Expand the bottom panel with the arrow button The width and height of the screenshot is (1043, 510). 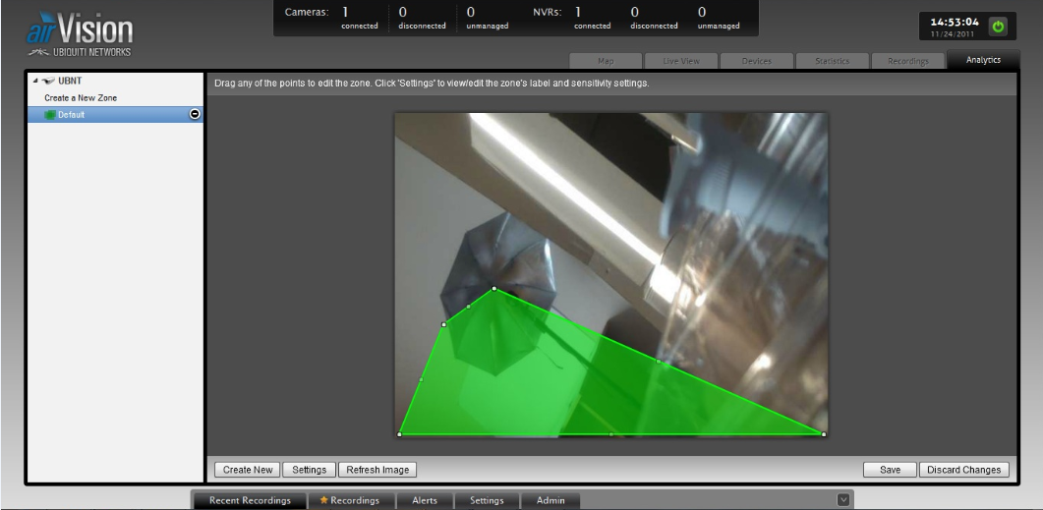point(842,500)
